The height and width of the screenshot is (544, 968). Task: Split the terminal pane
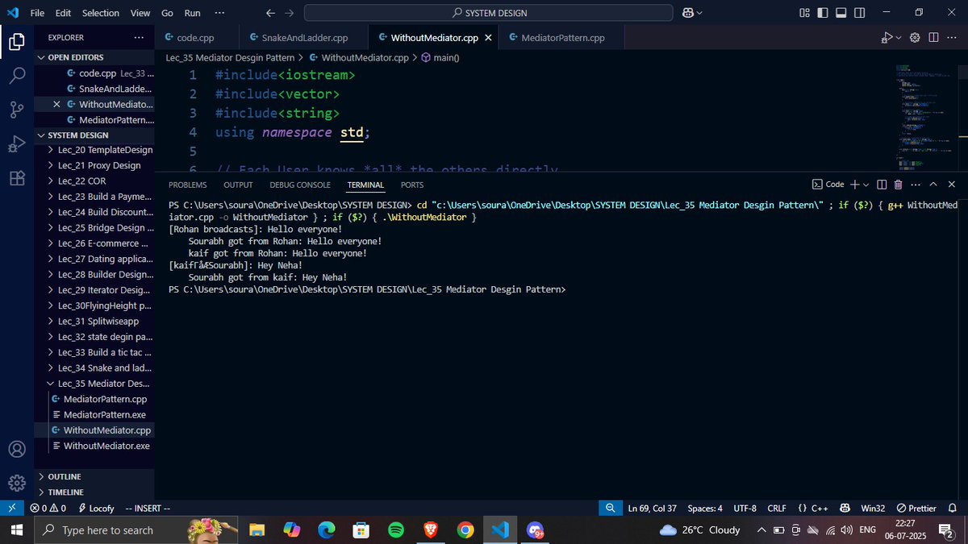(x=882, y=185)
